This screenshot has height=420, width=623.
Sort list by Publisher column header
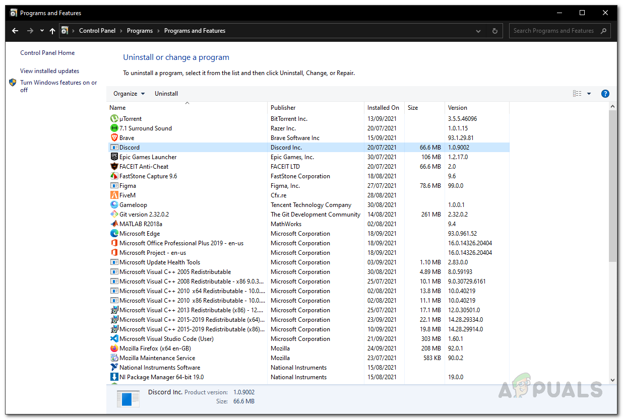[283, 108]
